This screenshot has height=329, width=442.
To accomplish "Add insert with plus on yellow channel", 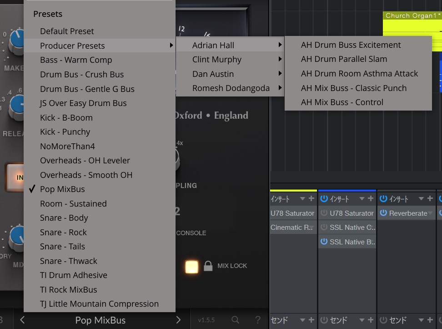I will (x=311, y=199).
